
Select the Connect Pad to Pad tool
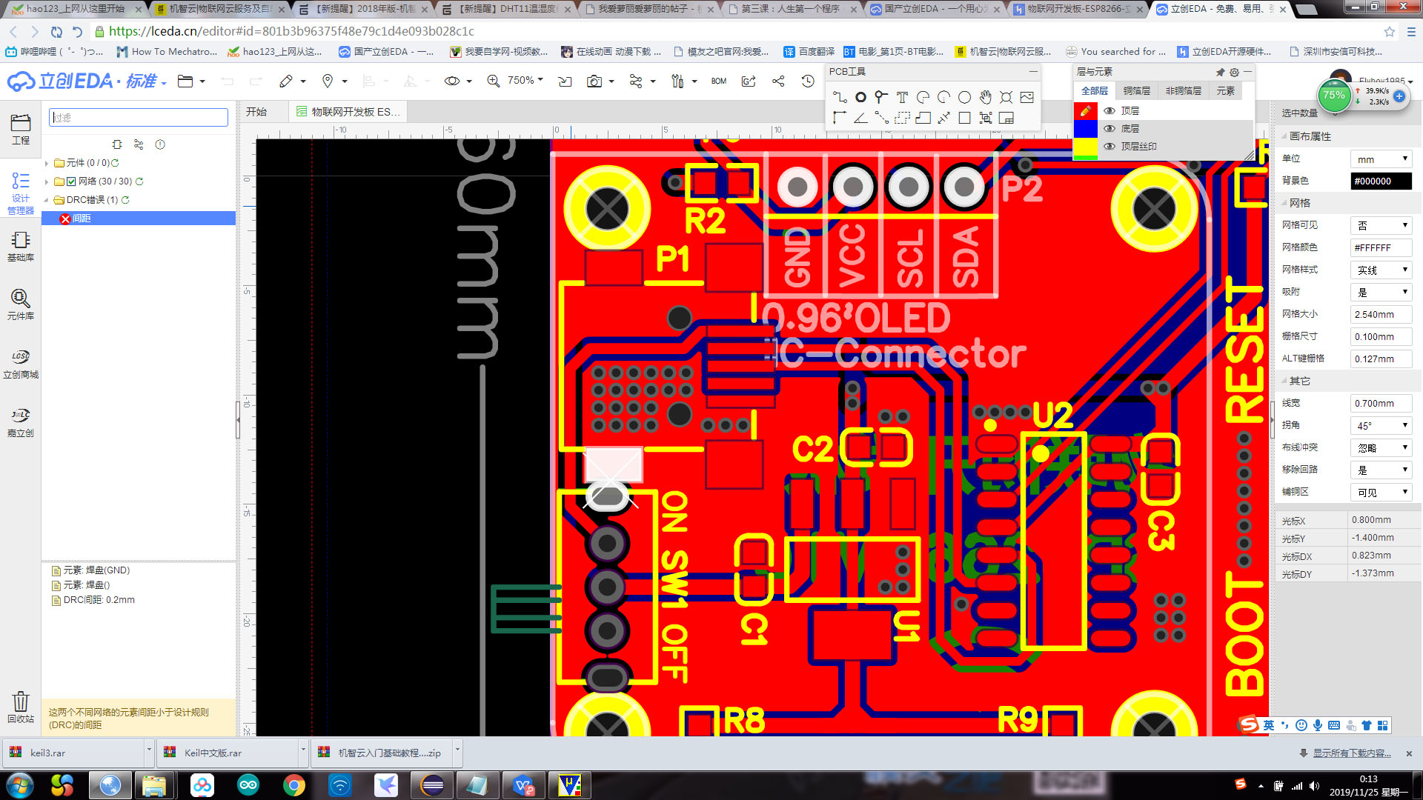click(881, 118)
